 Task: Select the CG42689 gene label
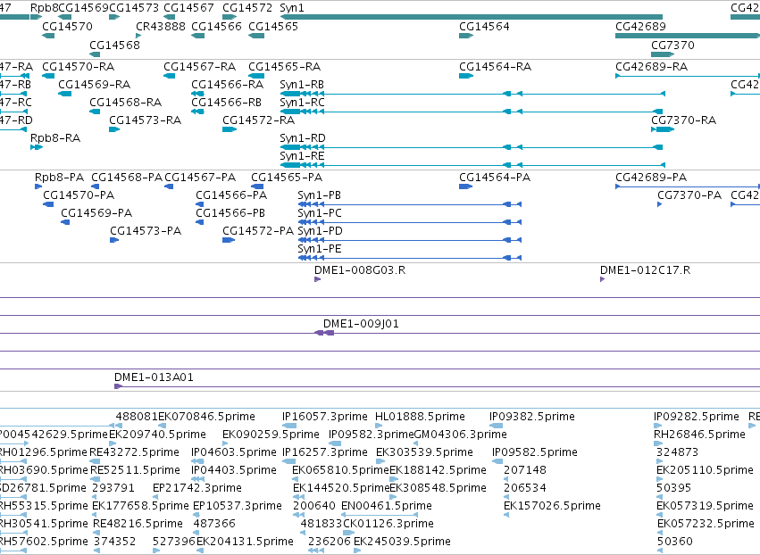[x=640, y=26]
